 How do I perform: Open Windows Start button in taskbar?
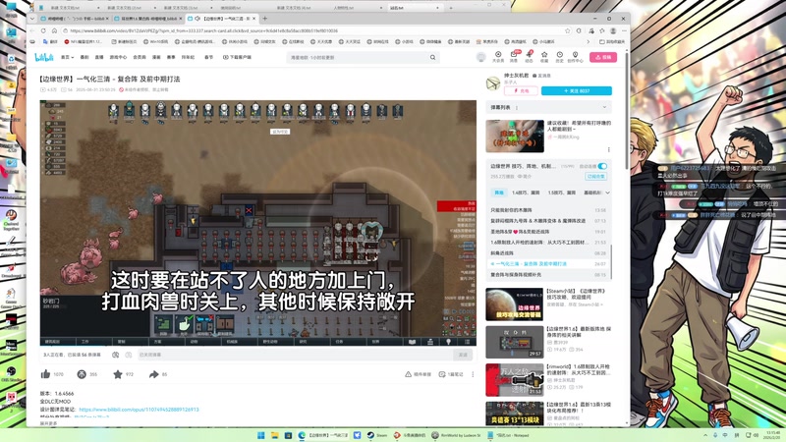[x=260, y=435]
